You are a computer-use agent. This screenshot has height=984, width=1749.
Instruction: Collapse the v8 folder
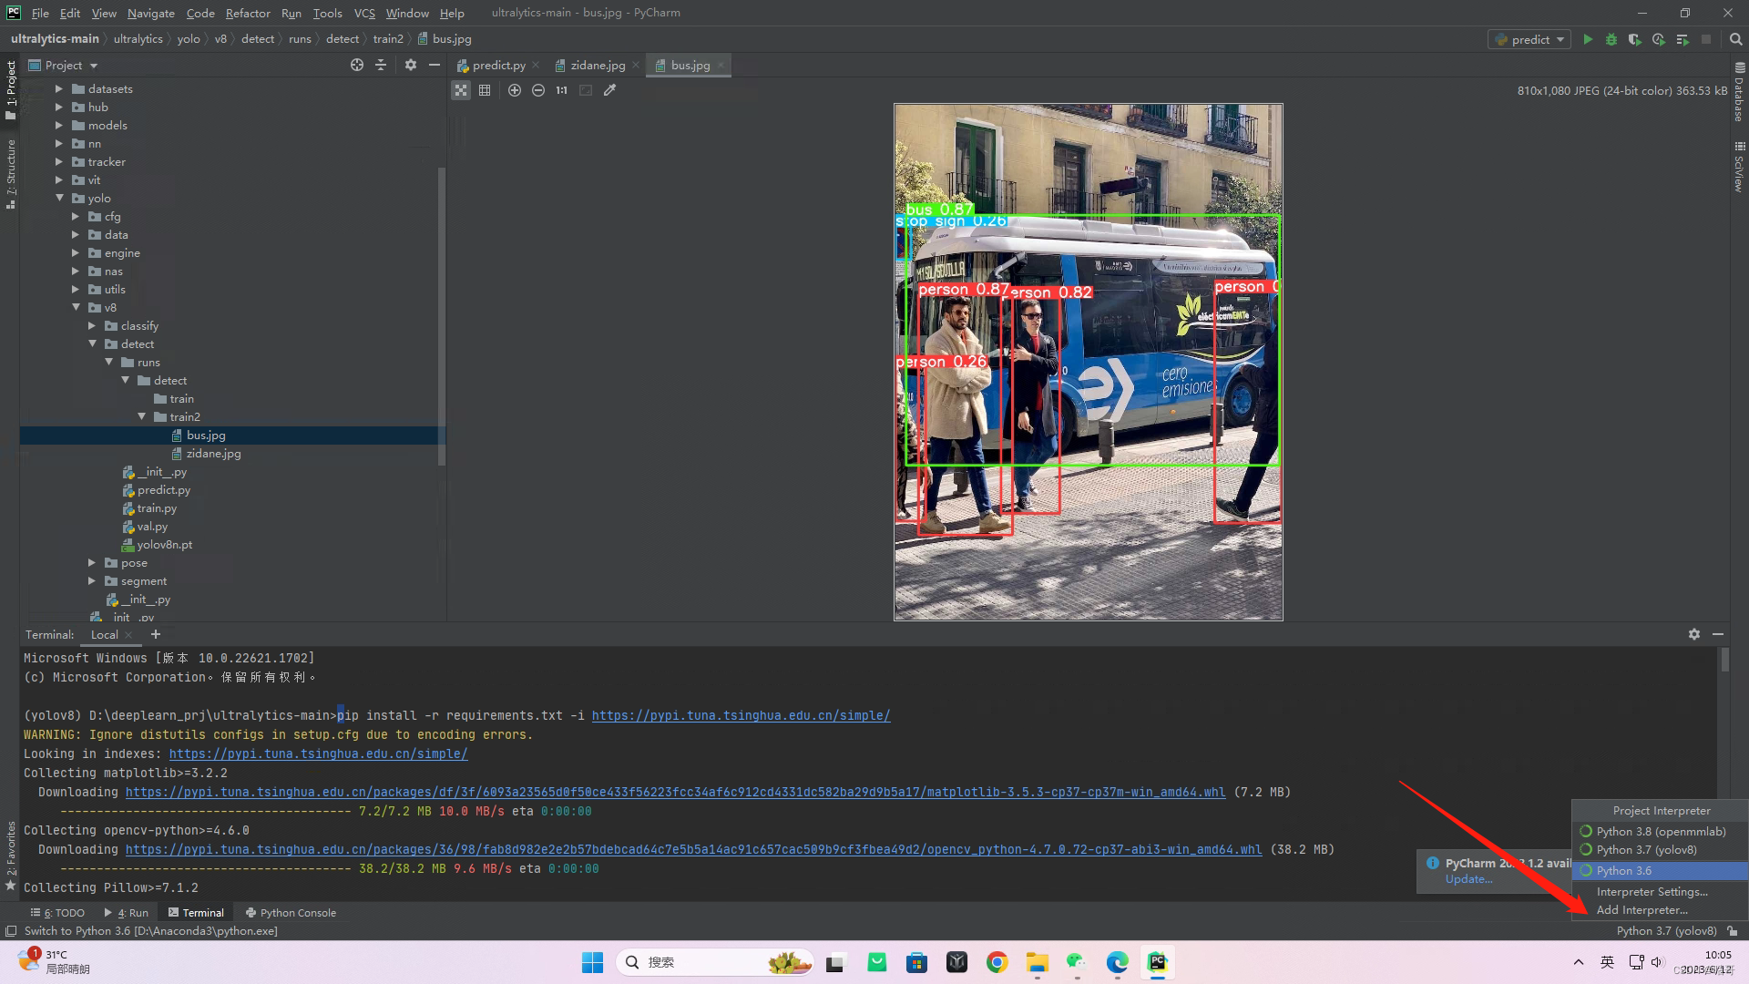pyautogui.click(x=76, y=308)
